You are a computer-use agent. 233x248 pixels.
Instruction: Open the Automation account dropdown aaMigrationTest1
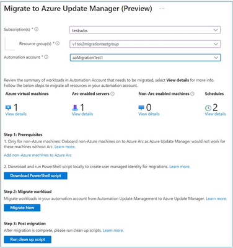(x=145, y=58)
